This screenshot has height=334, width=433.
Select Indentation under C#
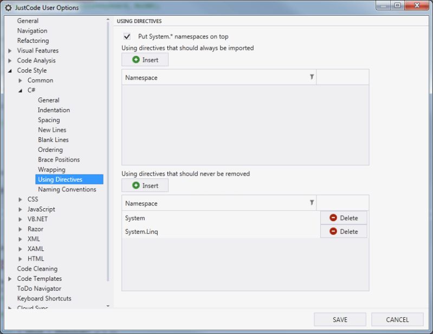(x=54, y=110)
